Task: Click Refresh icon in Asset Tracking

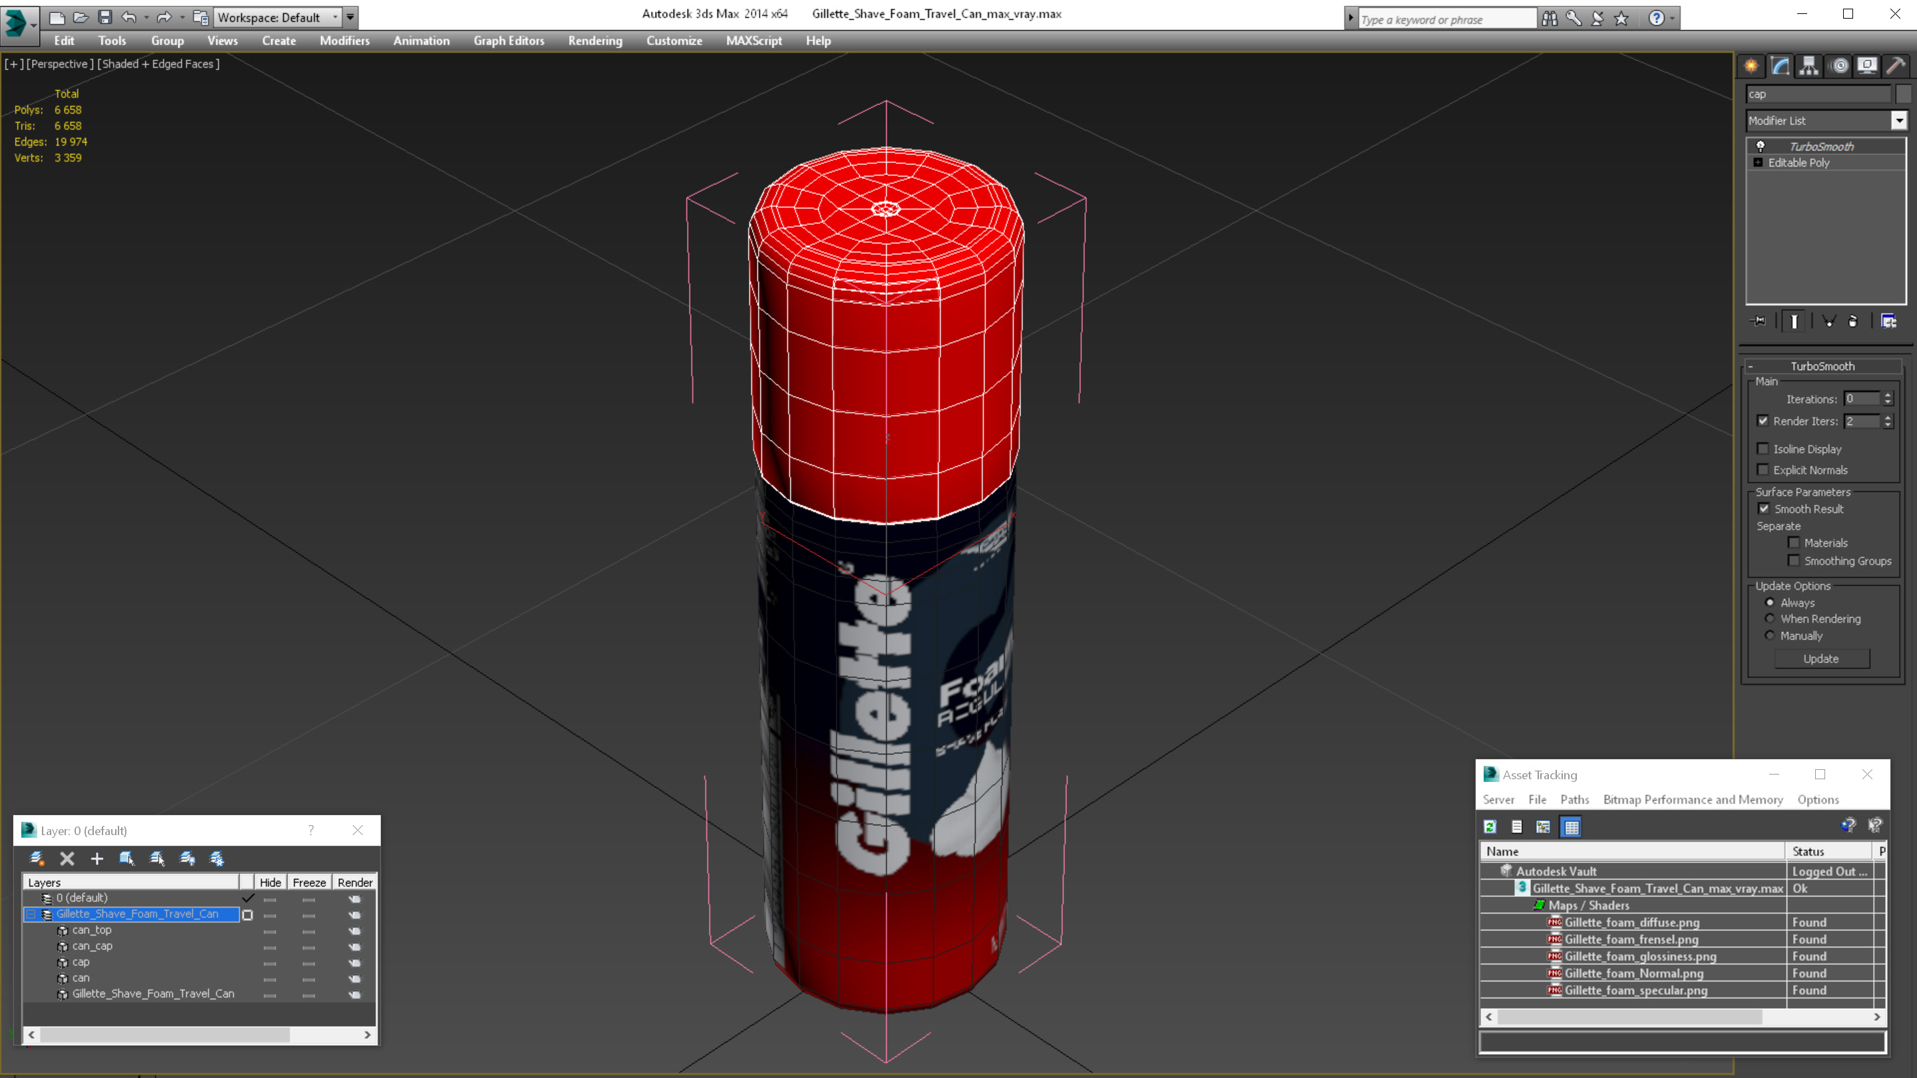Action: [x=1490, y=826]
